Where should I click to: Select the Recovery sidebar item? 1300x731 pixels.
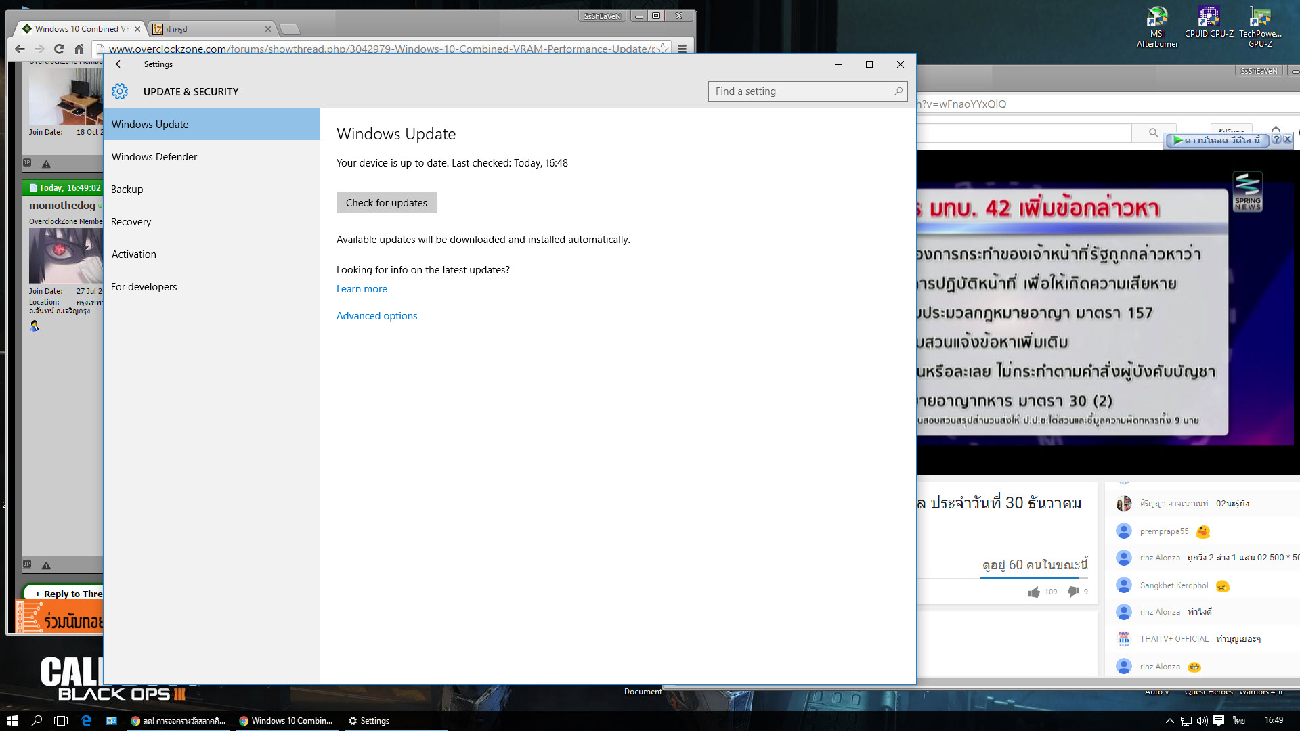click(131, 222)
